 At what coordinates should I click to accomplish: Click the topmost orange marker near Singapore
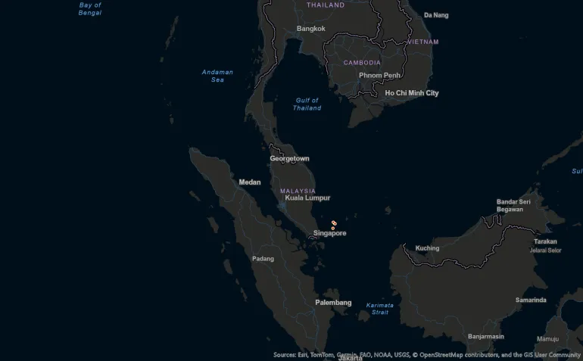pos(333,222)
